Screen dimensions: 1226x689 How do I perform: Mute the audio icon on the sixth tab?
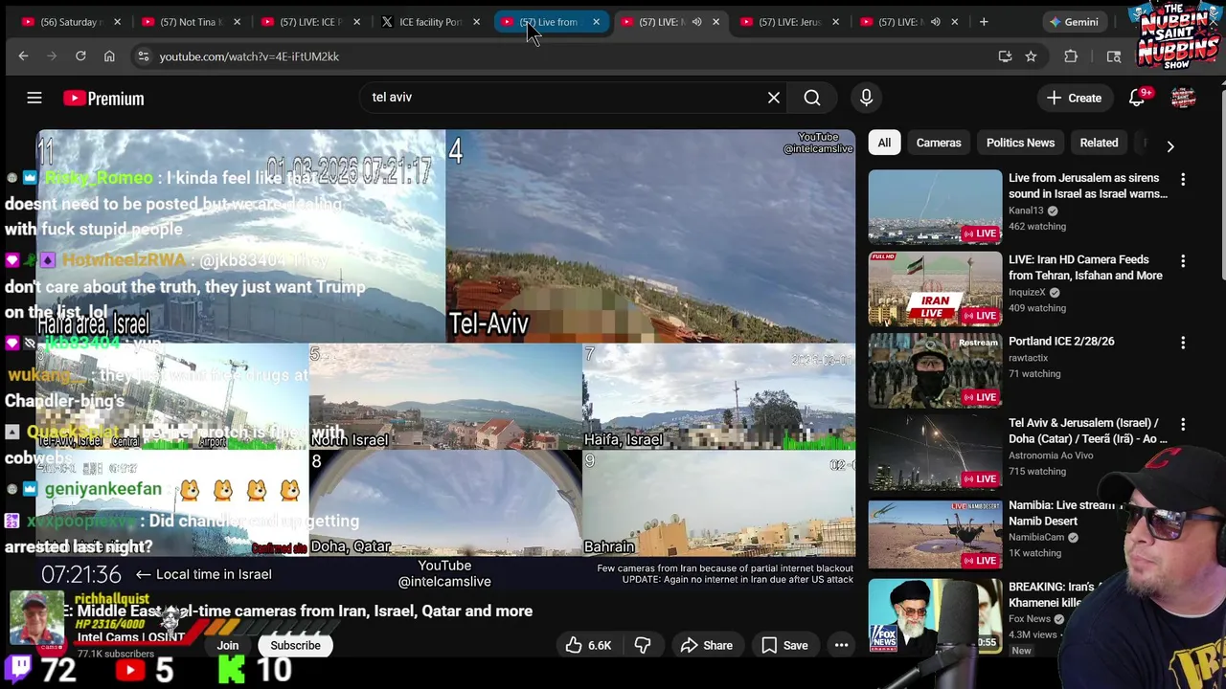[x=696, y=21]
